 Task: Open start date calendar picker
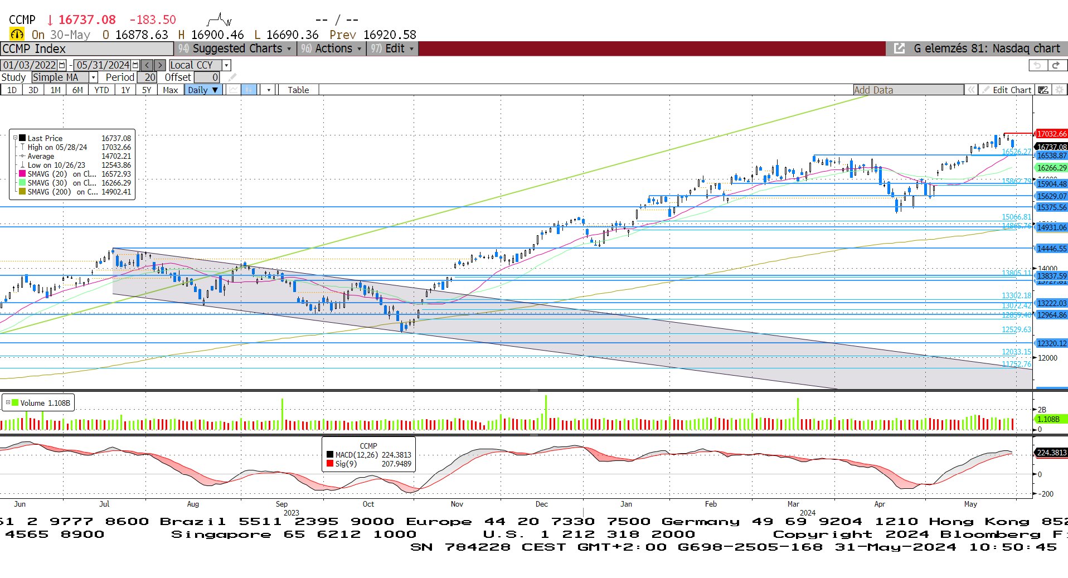pyautogui.click(x=62, y=65)
